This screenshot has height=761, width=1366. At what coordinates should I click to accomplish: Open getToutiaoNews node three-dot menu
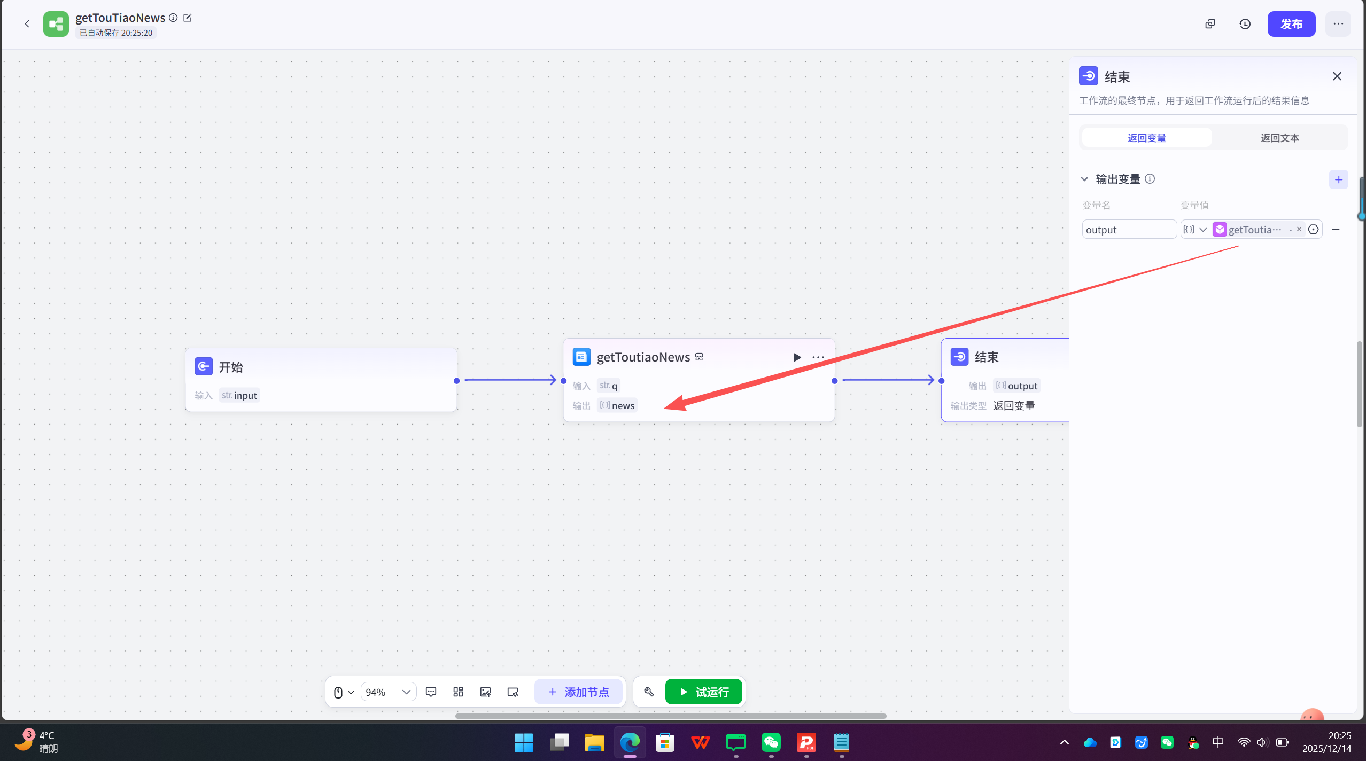point(818,357)
